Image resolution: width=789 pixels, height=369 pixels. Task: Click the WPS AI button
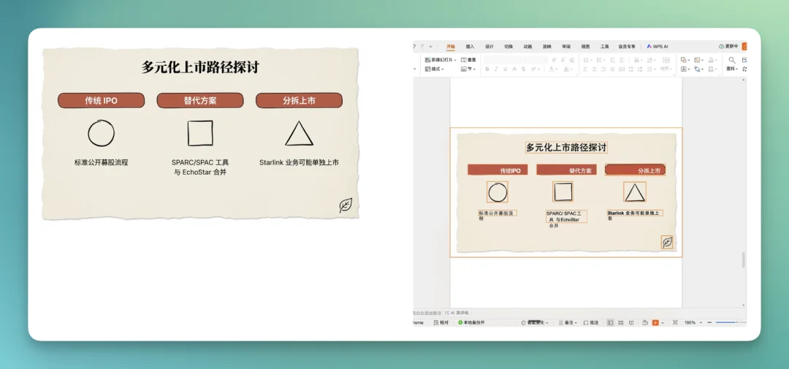(x=657, y=46)
